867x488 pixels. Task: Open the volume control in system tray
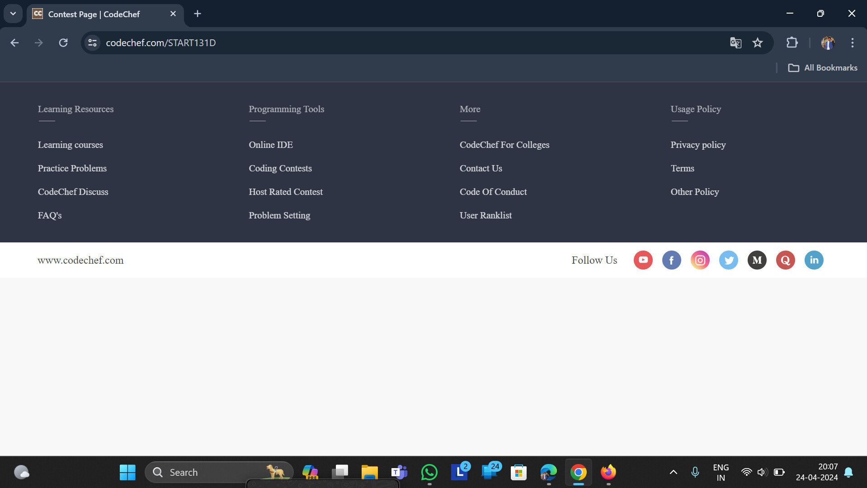click(x=762, y=472)
